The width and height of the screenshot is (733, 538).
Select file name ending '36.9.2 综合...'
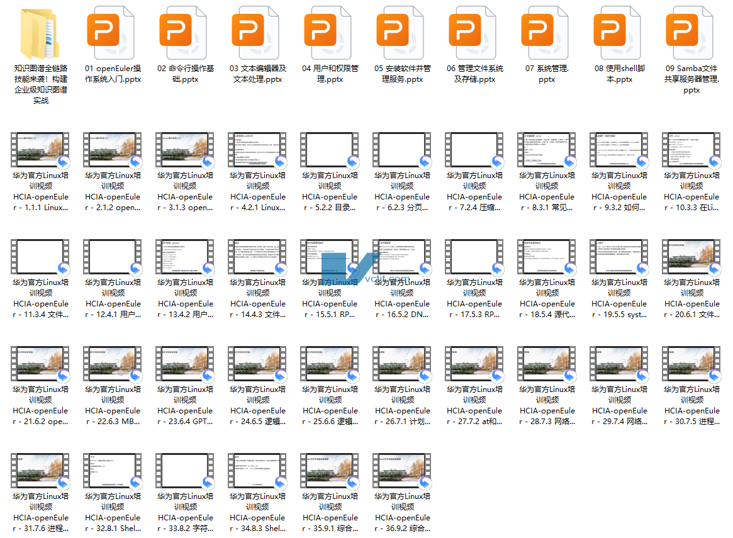pos(402,512)
